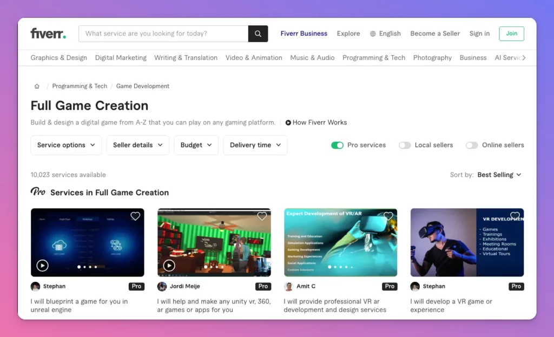Open the Programming & Tech category
Image resolution: width=554 pixels, height=337 pixels.
click(x=373, y=58)
